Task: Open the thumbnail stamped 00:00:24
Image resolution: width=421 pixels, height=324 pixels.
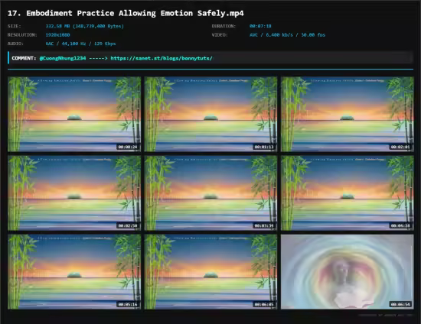Action: [74, 114]
